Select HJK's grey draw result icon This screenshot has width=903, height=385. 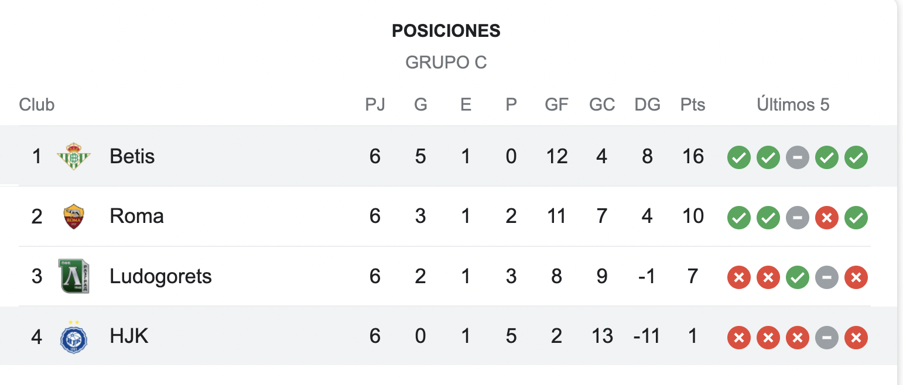(x=827, y=338)
